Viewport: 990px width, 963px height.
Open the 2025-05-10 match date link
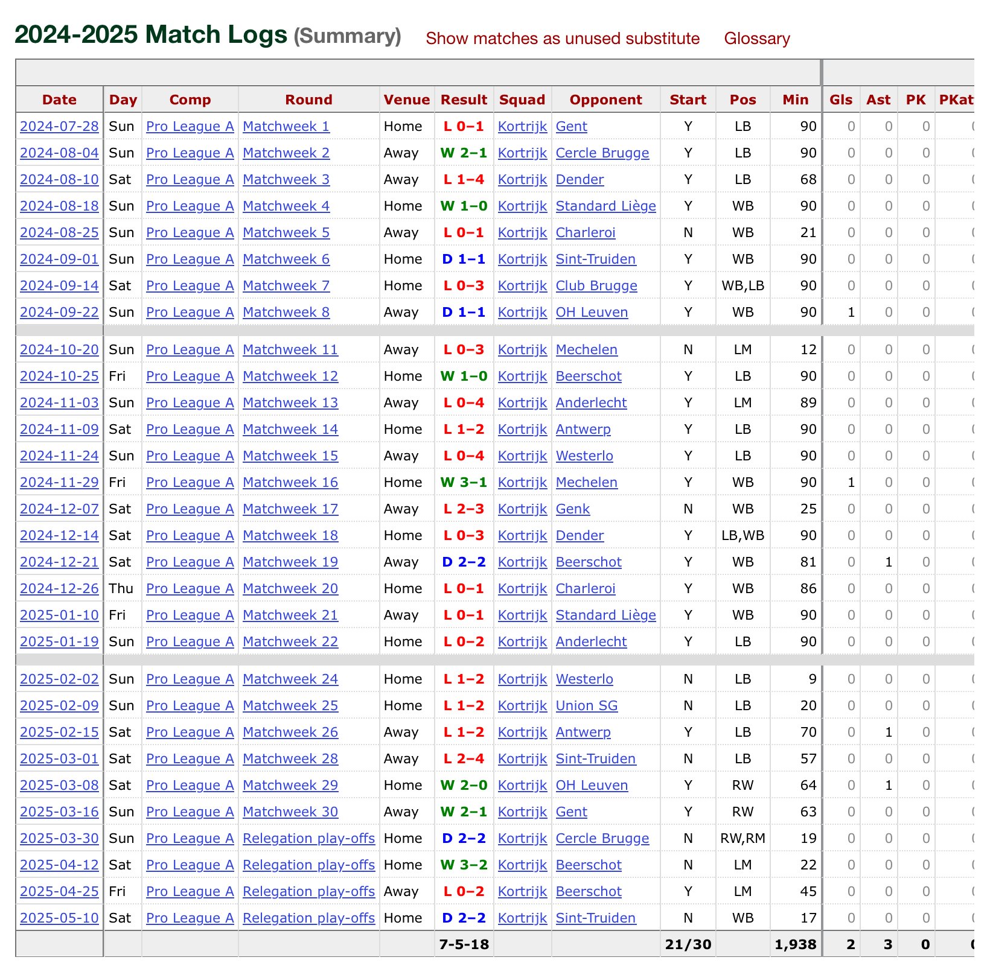[x=59, y=918]
